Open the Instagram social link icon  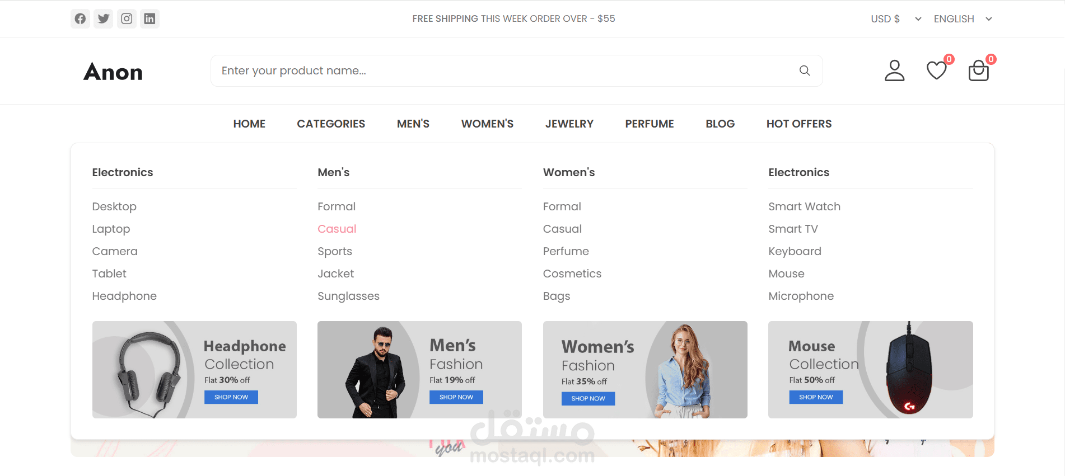(127, 18)
